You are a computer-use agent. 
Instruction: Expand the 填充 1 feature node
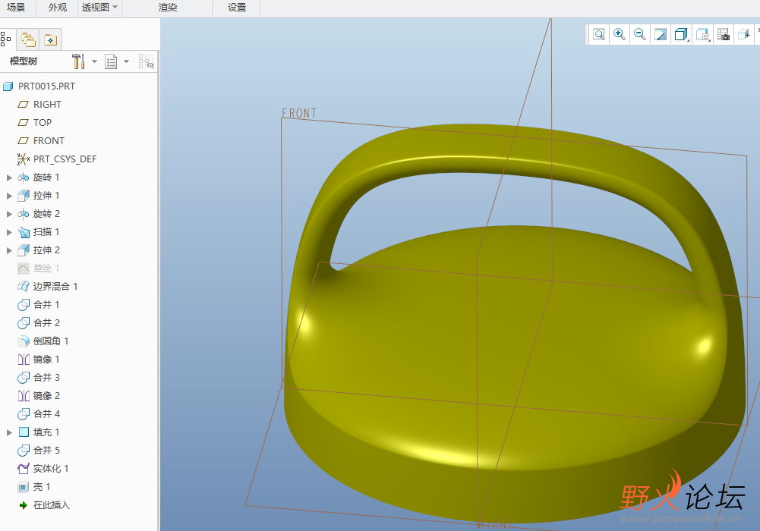pos(9,432)
